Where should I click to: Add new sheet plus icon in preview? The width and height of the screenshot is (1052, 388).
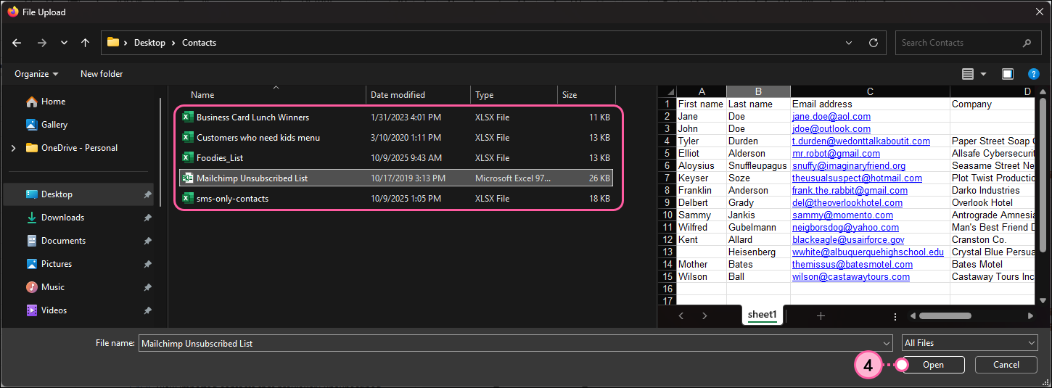(x=821, y=315)
